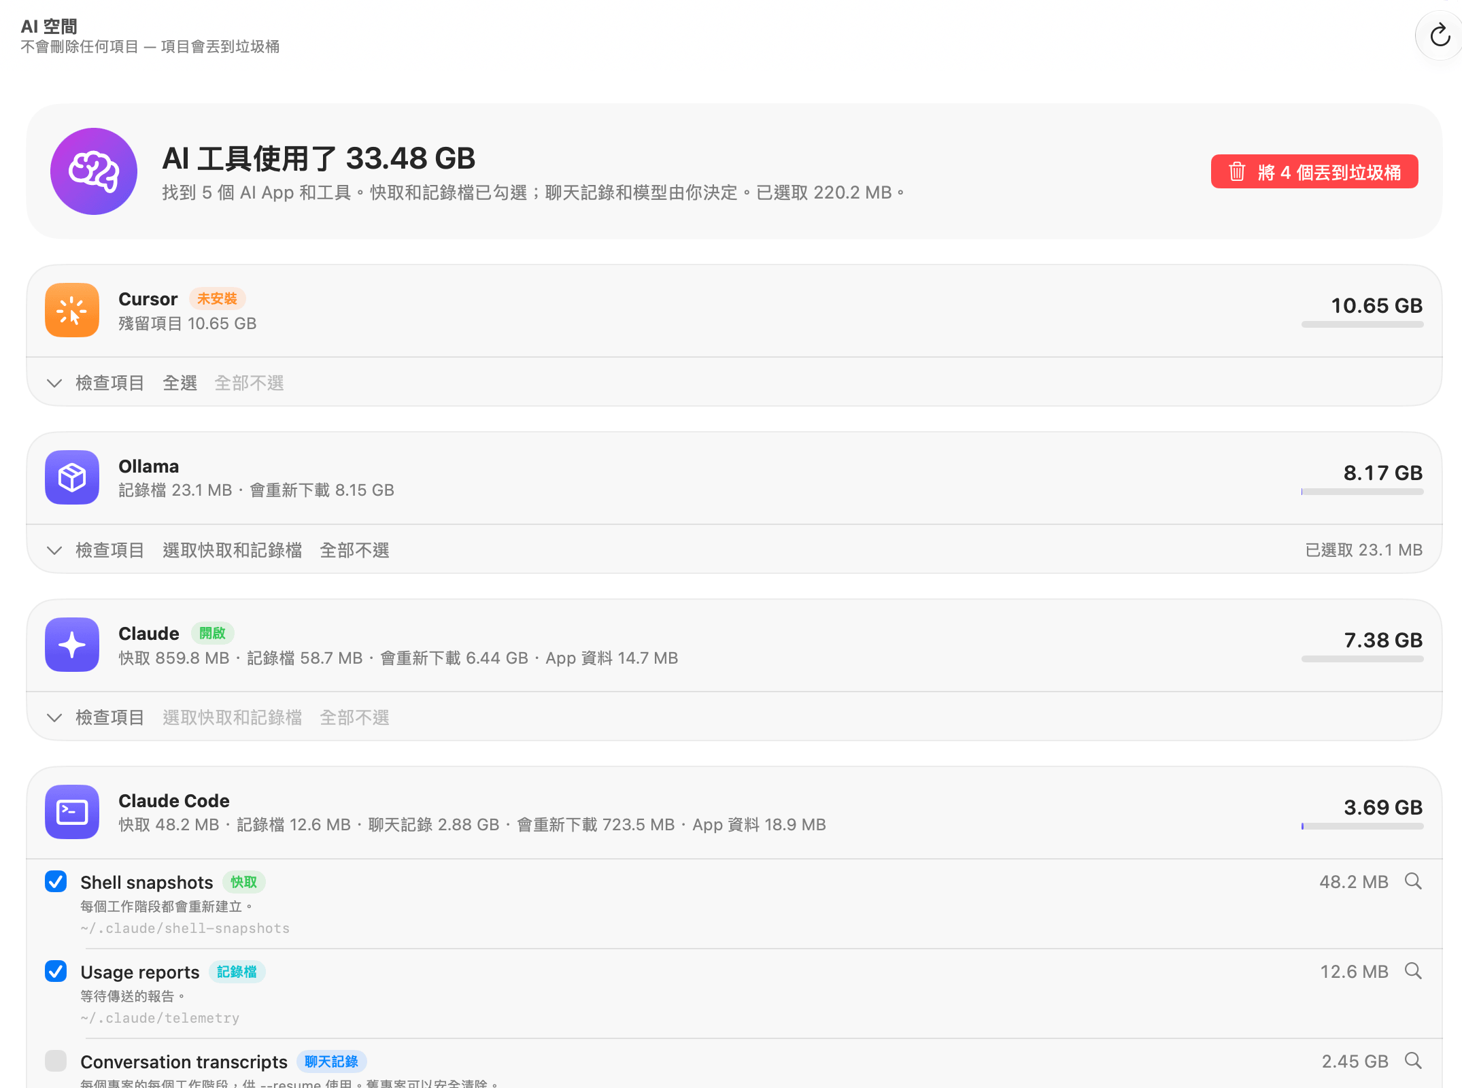Click the 未安裝 badge next to Cursor
1462x1088 pixels.
point(217,299)
